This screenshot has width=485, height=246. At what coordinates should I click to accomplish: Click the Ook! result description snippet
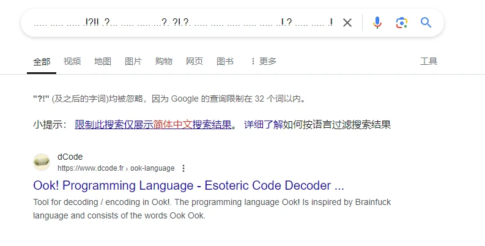(x=212, y=209)
